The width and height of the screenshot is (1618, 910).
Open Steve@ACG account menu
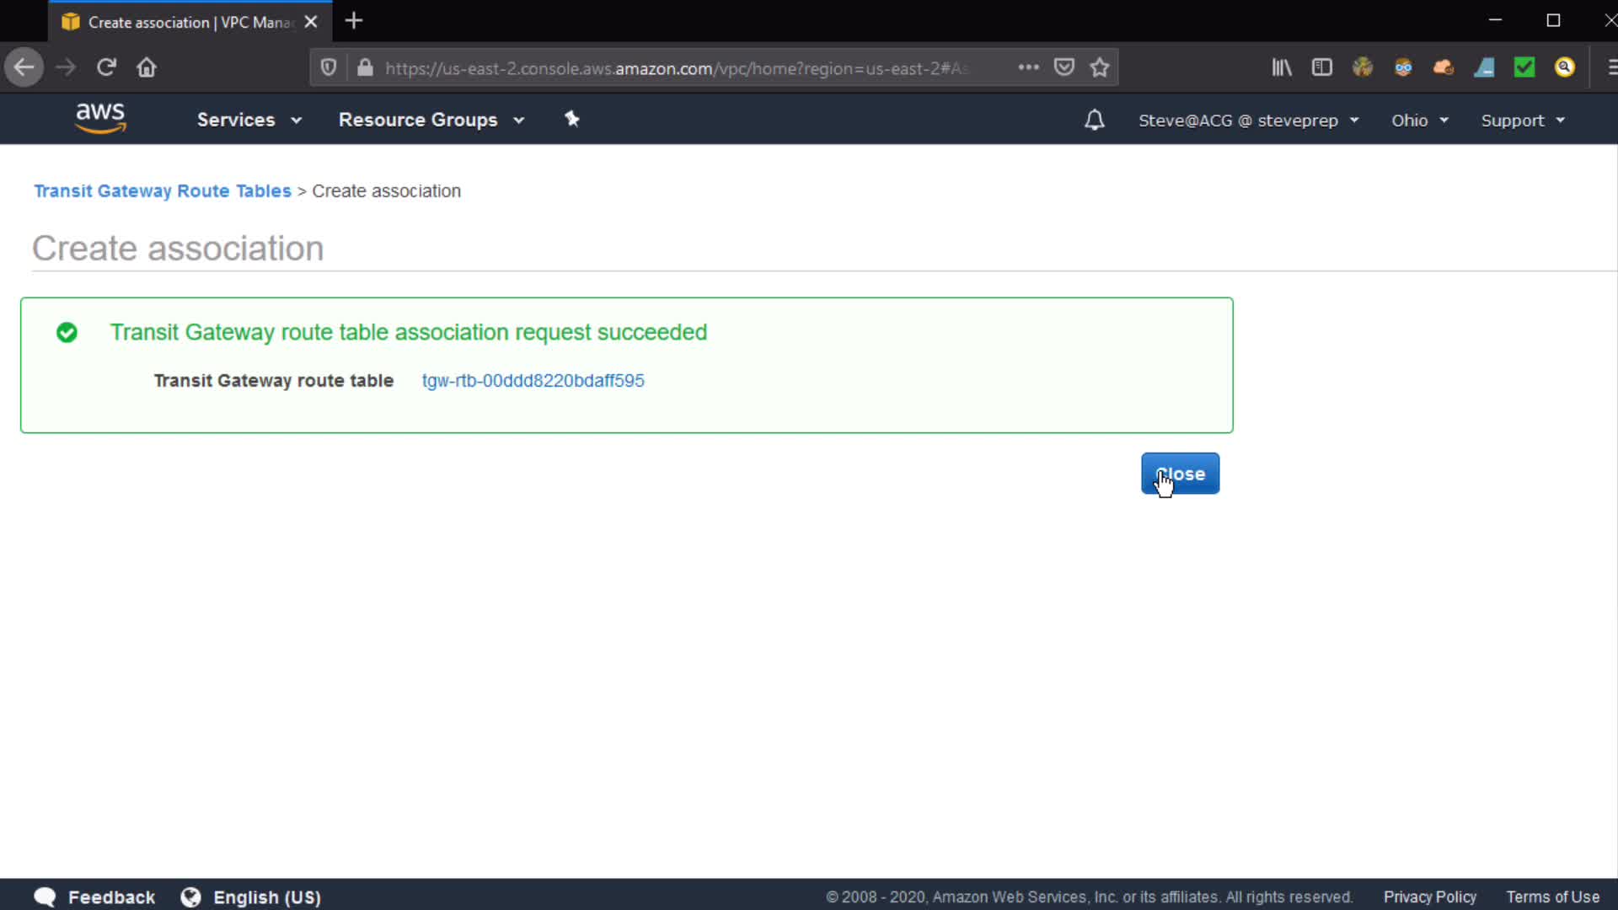[1248, 120]
